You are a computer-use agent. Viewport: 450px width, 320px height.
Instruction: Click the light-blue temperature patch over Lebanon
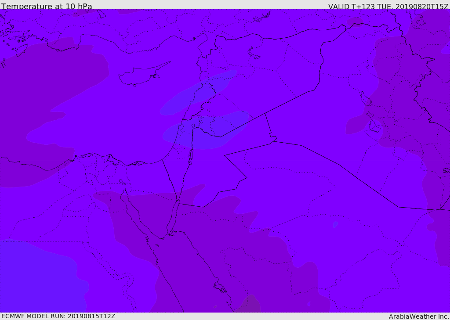click(x=198, y=92)
